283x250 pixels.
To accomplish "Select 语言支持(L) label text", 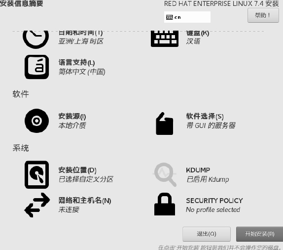I will click(x=76, y=63).
